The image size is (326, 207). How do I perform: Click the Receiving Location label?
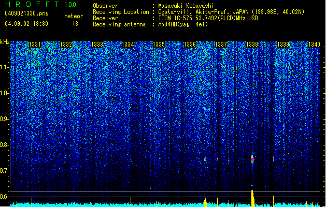pyautogui.click(x=121, y=12)
